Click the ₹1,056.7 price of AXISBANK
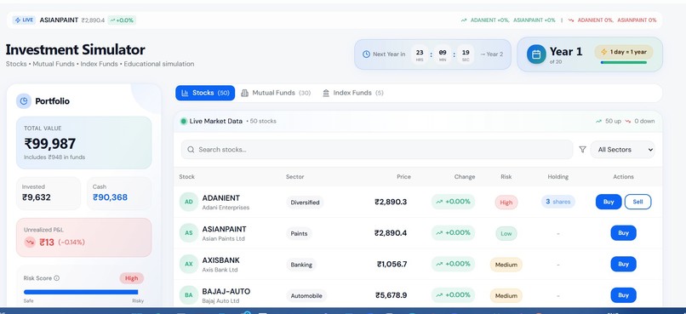 point(392,264)
